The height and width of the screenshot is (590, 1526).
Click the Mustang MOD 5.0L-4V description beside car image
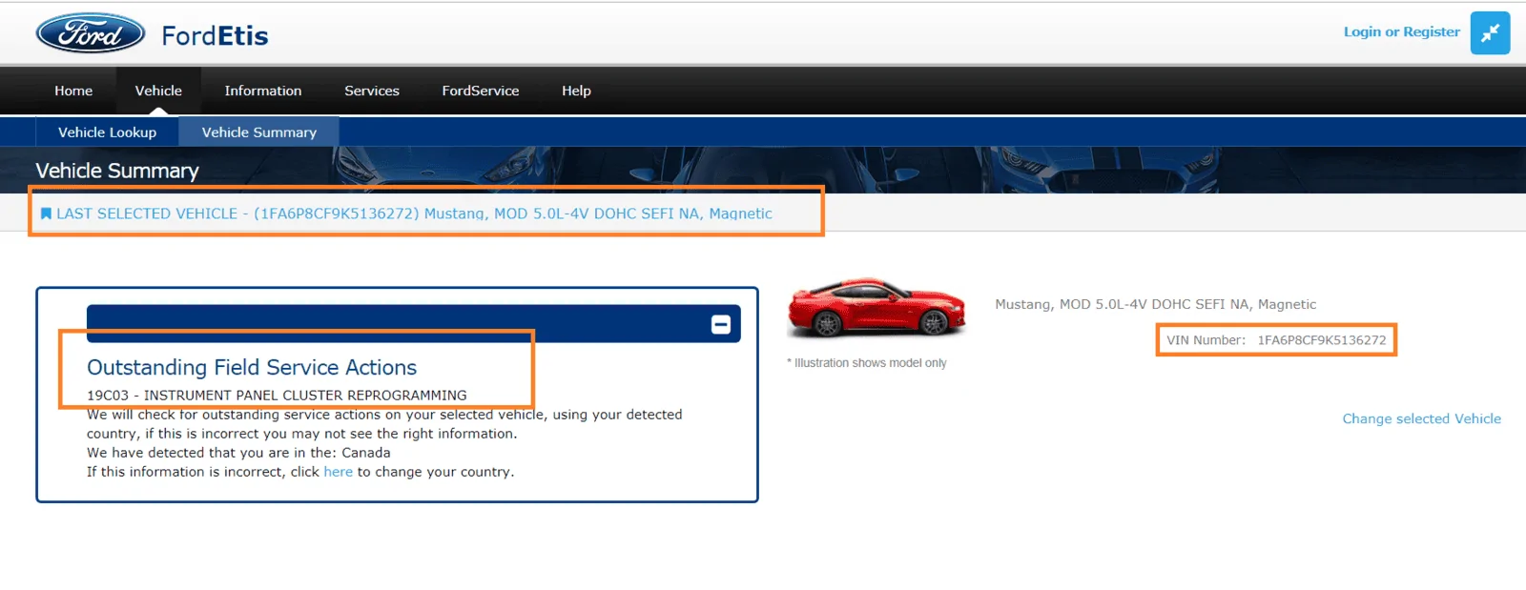1155,304
